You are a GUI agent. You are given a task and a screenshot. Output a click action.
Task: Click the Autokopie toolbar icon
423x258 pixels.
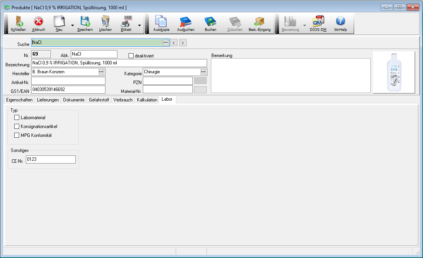click(161, 23)
